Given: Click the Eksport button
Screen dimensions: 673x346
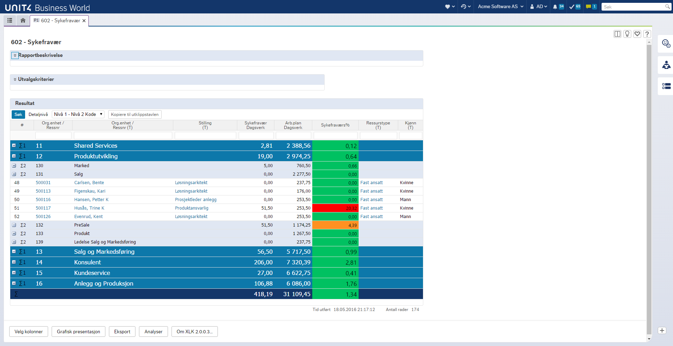Looking at the screenshot, I should coord(122,332).
